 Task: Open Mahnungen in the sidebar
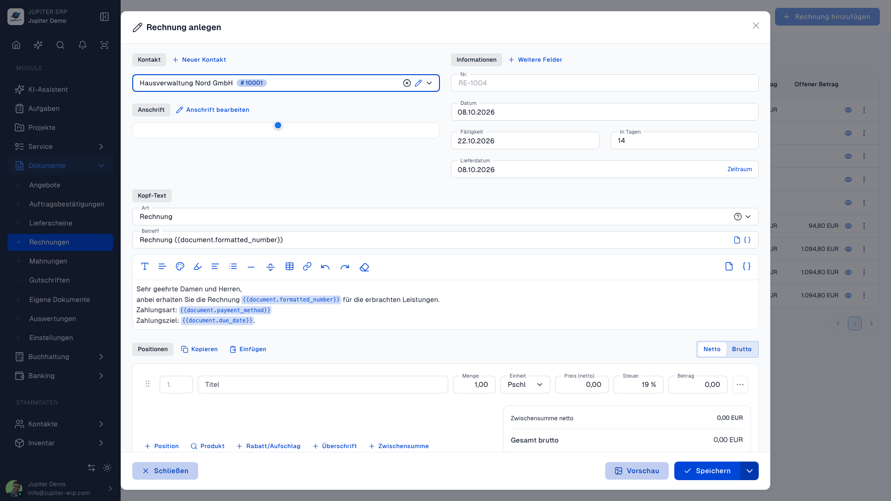pos(60,261)
